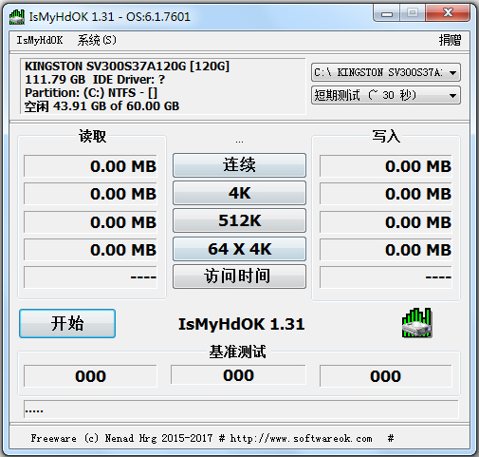Click the write 512K result field
Viewport: 479px width, 457px height.
coord(386,221)
